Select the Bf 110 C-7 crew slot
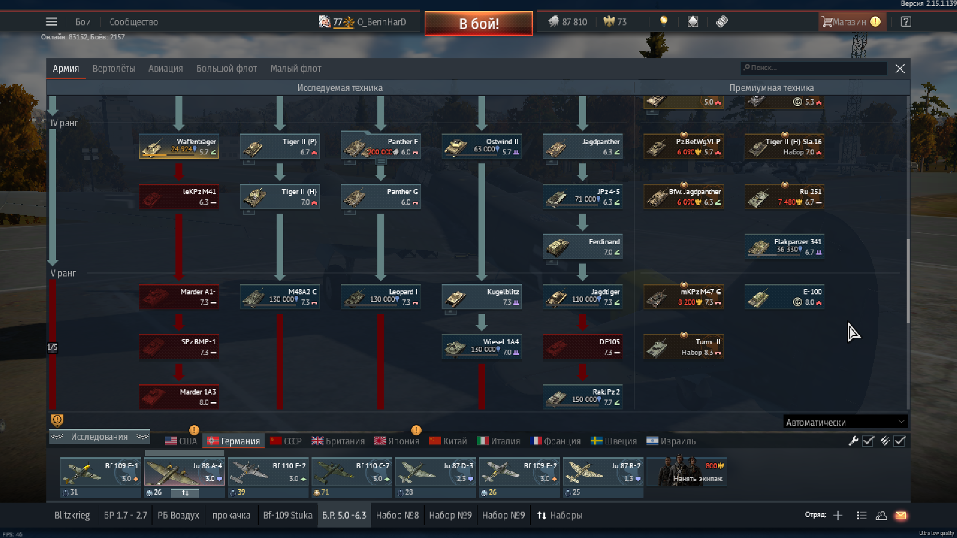Screen dimensions: 957x538 [x=352, y=472]
